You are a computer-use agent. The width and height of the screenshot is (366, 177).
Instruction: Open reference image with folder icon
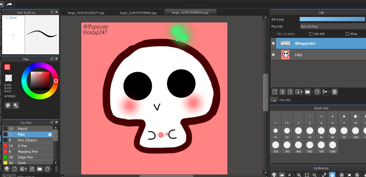coord(282,175)
